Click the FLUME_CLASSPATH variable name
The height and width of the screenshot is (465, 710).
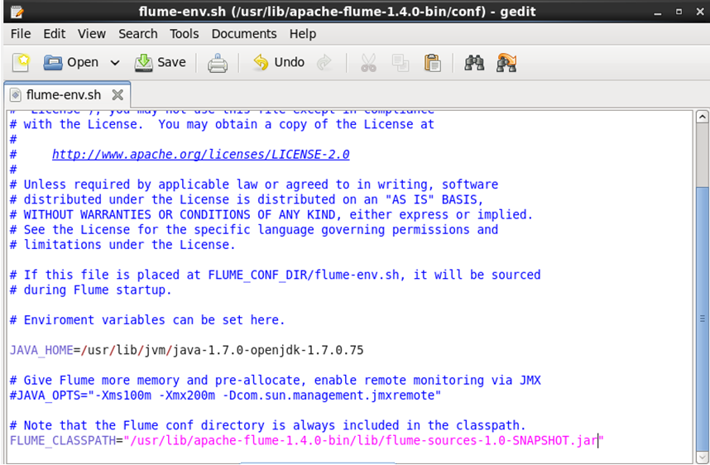point(63,440)
